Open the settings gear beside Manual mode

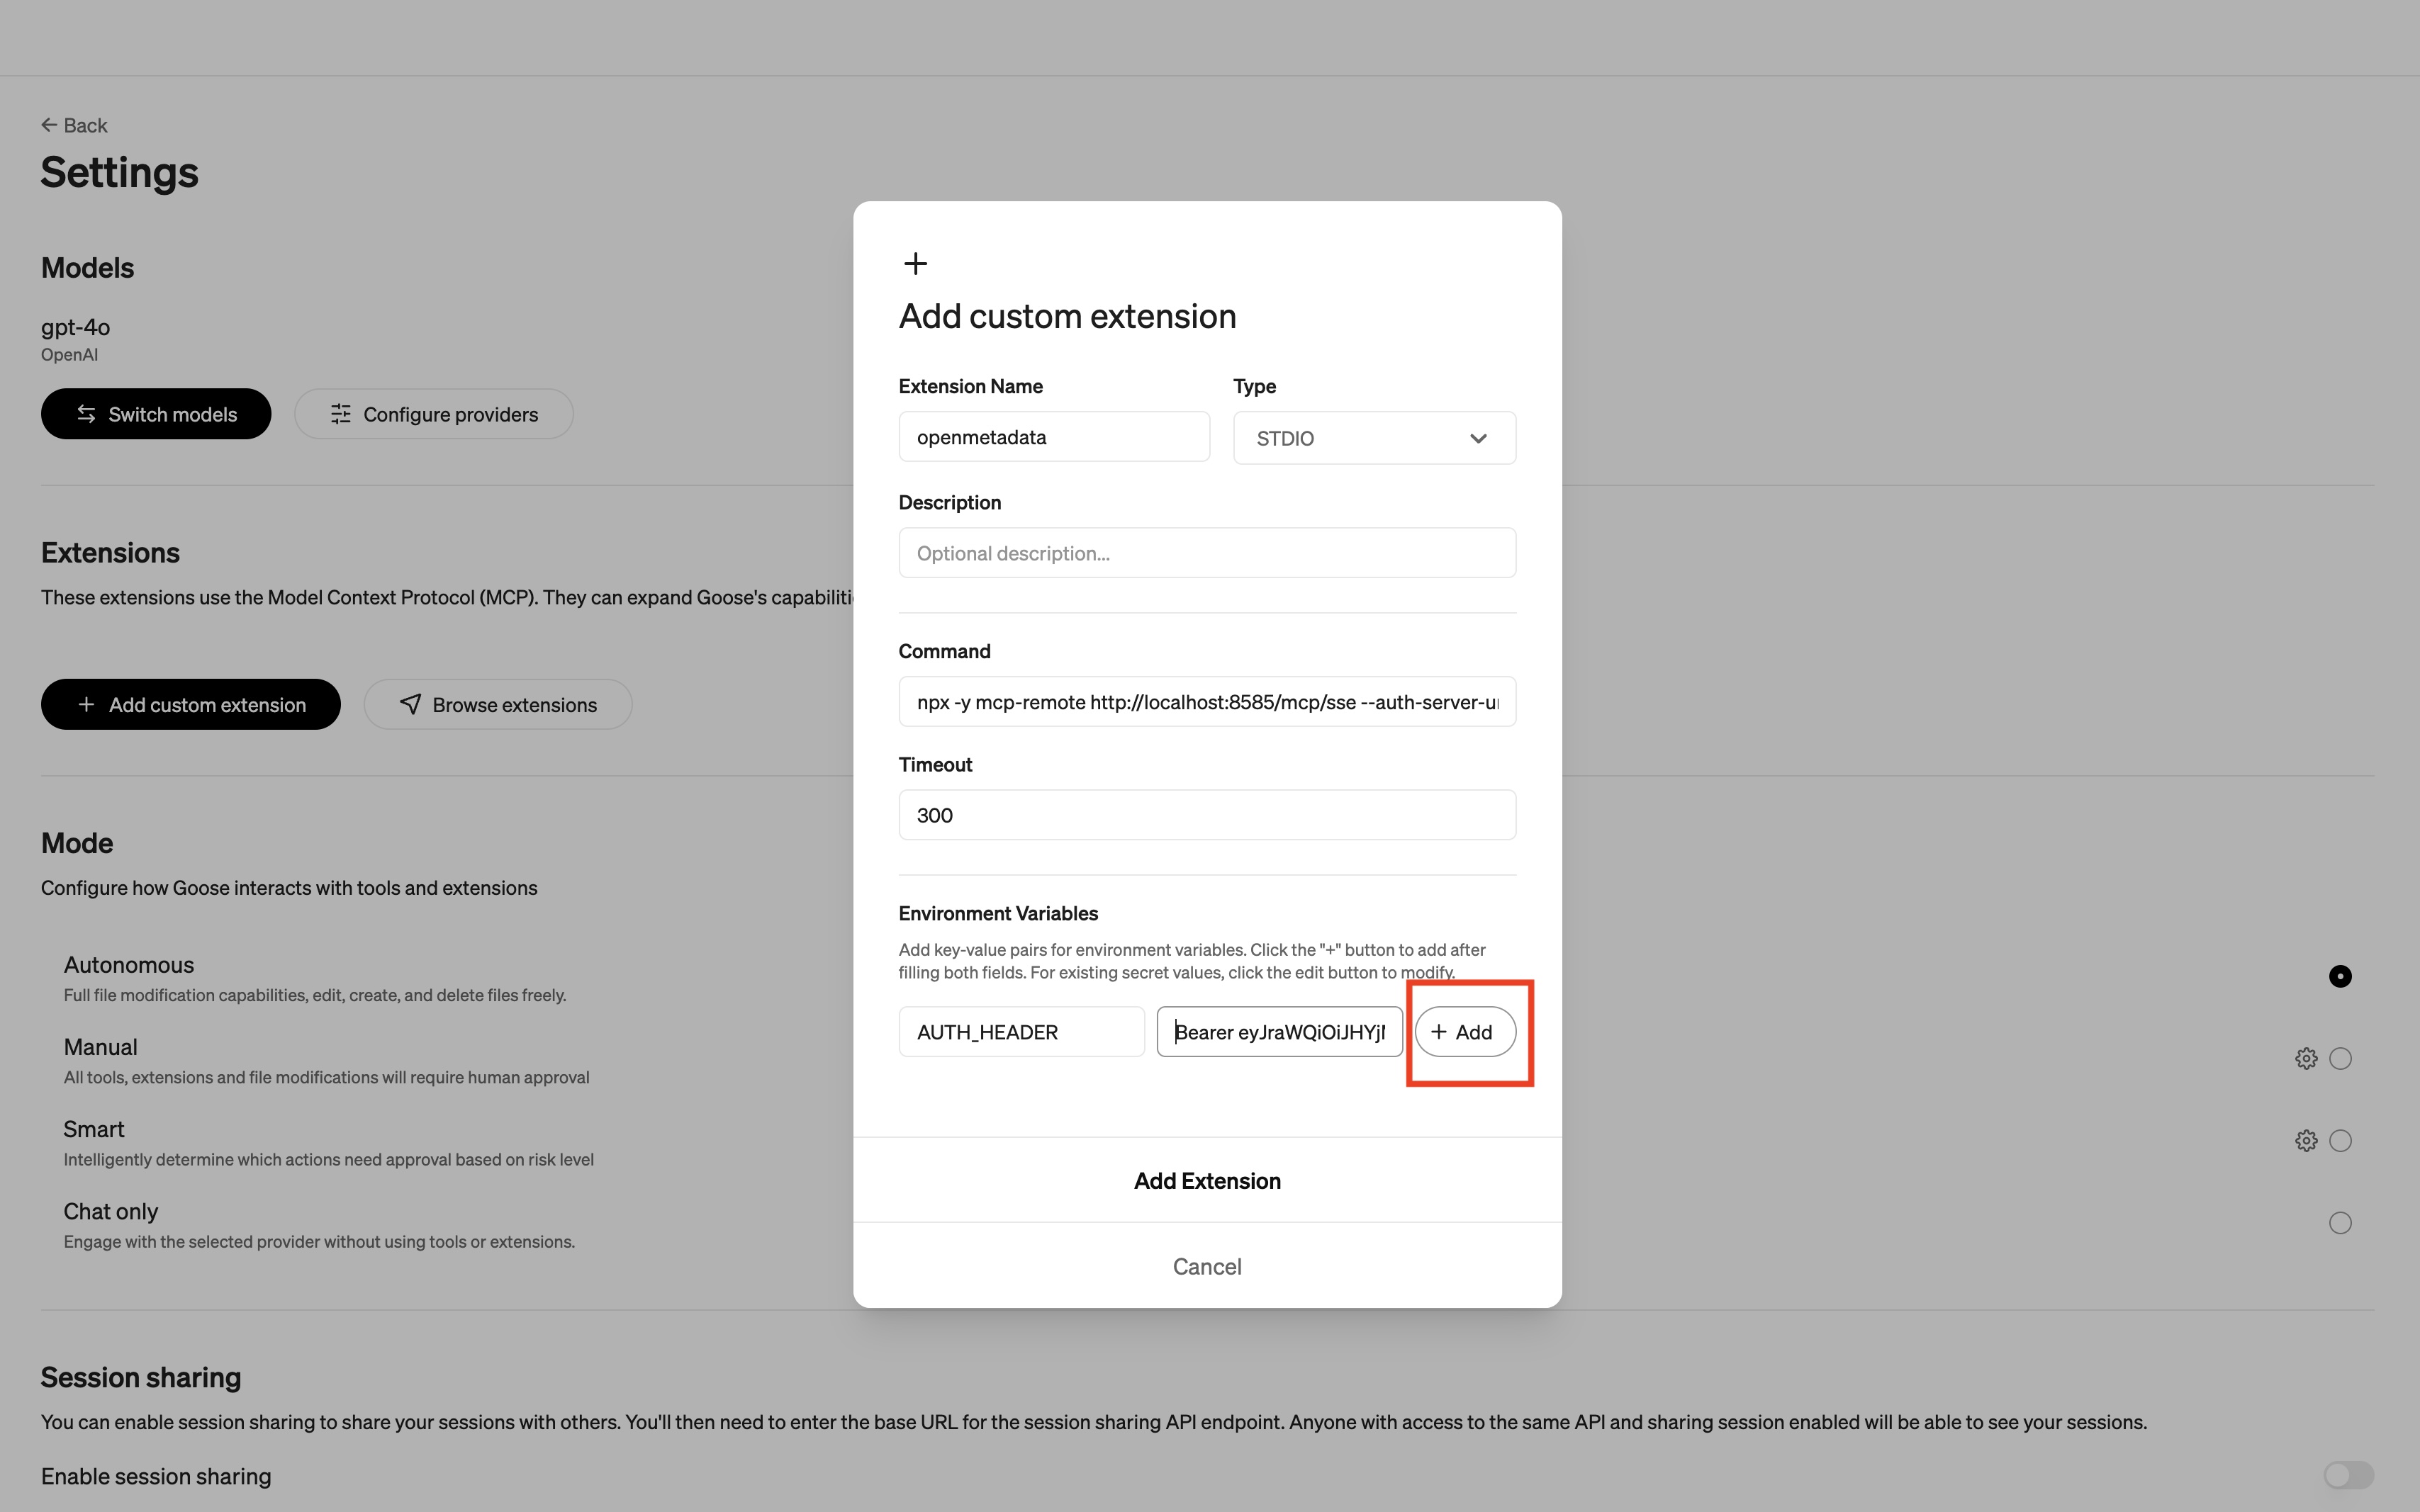point(2305,1057)
